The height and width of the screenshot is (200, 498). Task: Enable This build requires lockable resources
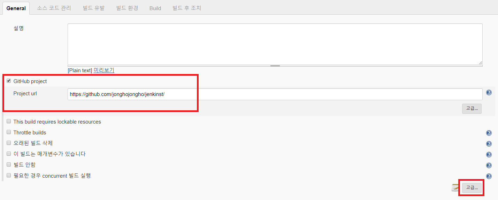pyautogui.click(x=9, y=121)
